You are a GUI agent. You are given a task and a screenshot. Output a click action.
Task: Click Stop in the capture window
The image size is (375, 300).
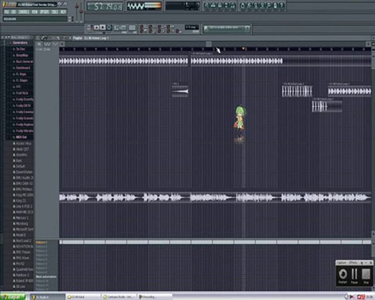366,276
